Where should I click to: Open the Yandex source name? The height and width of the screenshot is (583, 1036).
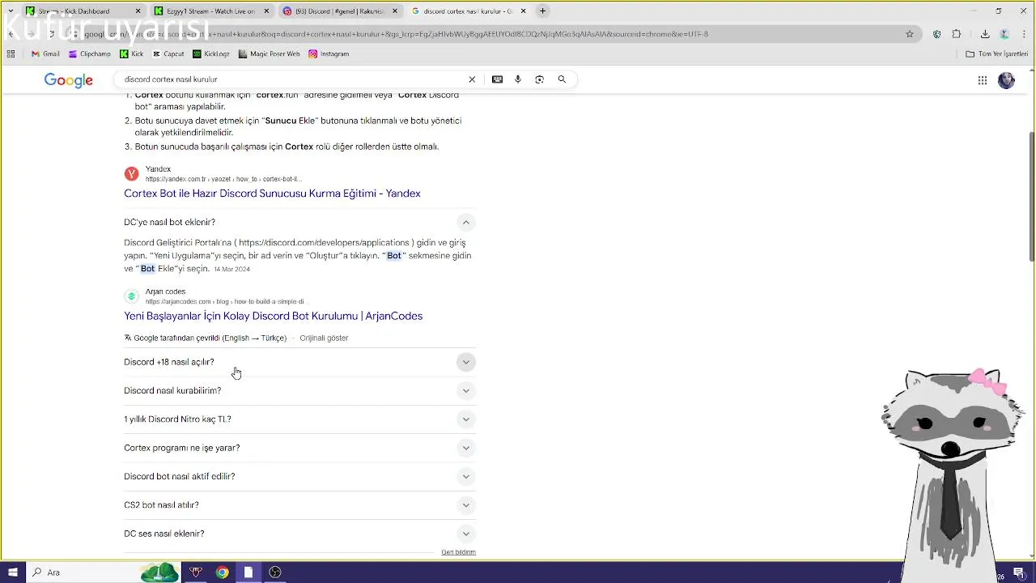[x=158, y=169]
